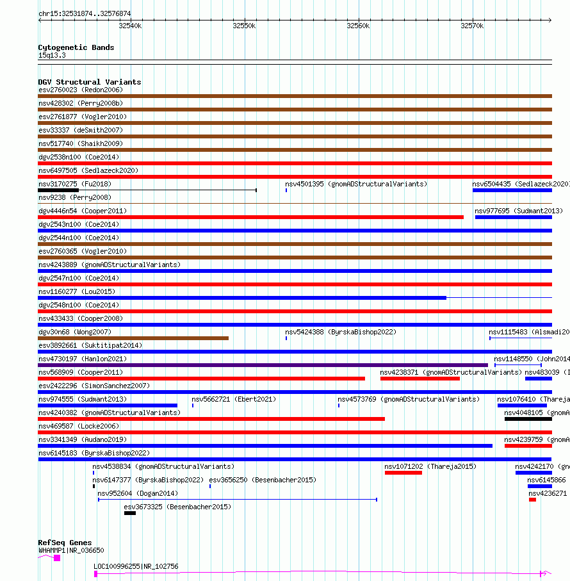Select the red nsv4239759 bar

click(528, 446)
